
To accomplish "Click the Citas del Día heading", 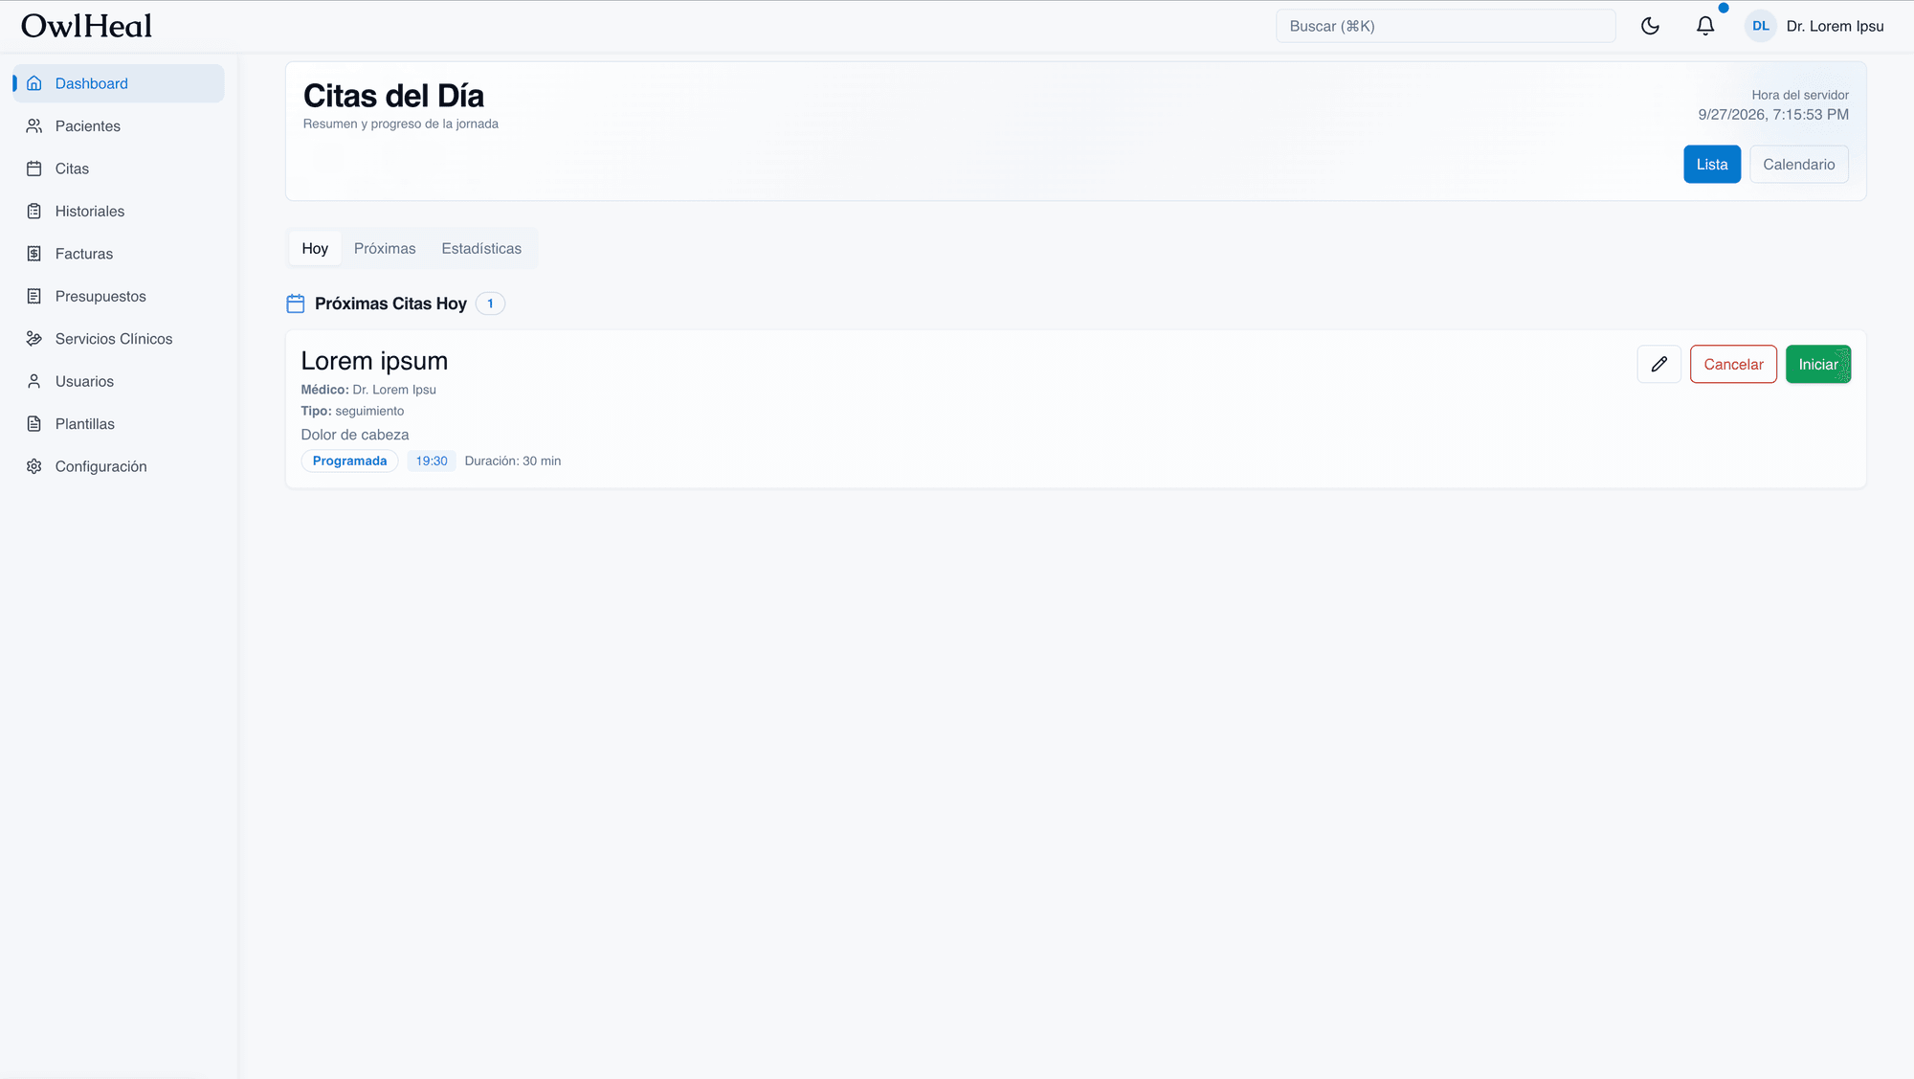I will (x=393, y=96).
